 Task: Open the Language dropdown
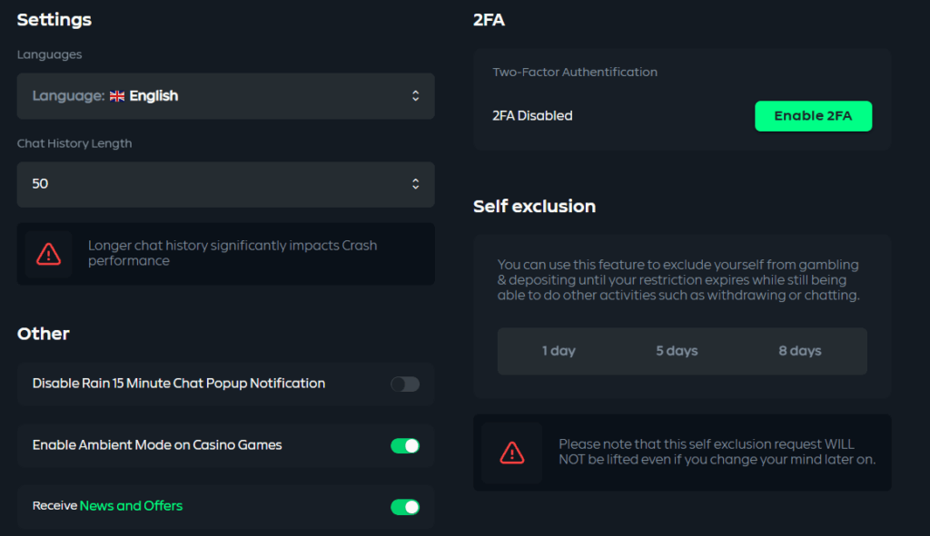tap(225, 96)
